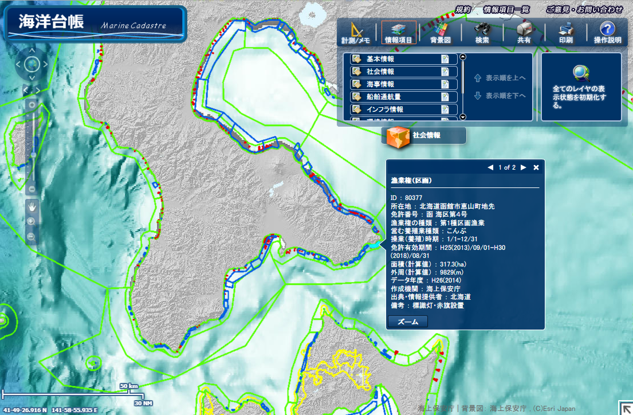The image size is (633, 415).
Task: Pan the map south with the down arrow
Action: click(x=32, y=77)
